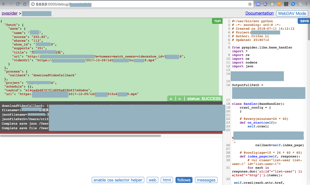Open Chrome three-dot menu
The image size is (310, 185).
click(306, 4)
